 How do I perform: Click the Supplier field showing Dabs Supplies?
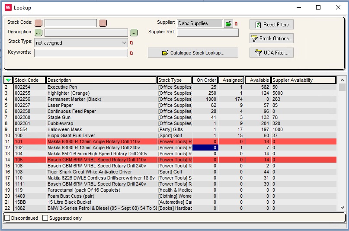tap(200, 23)
